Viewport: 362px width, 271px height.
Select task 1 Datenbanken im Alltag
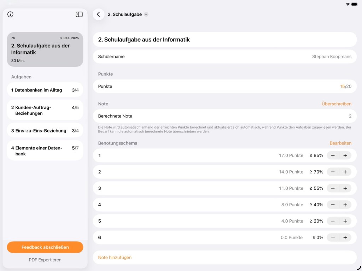pos(45,90)
